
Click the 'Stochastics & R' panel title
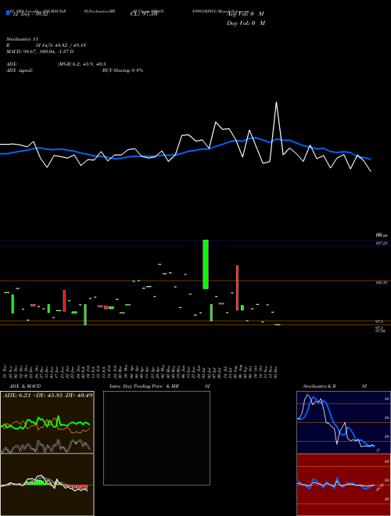319,386
